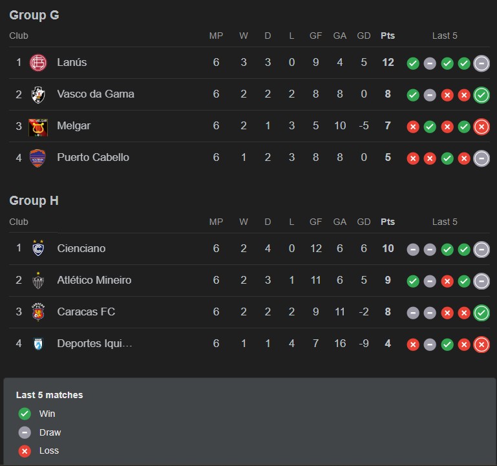Click Melgar's latest loss result icon
This screenshot has height=466, width=497.
481,127
